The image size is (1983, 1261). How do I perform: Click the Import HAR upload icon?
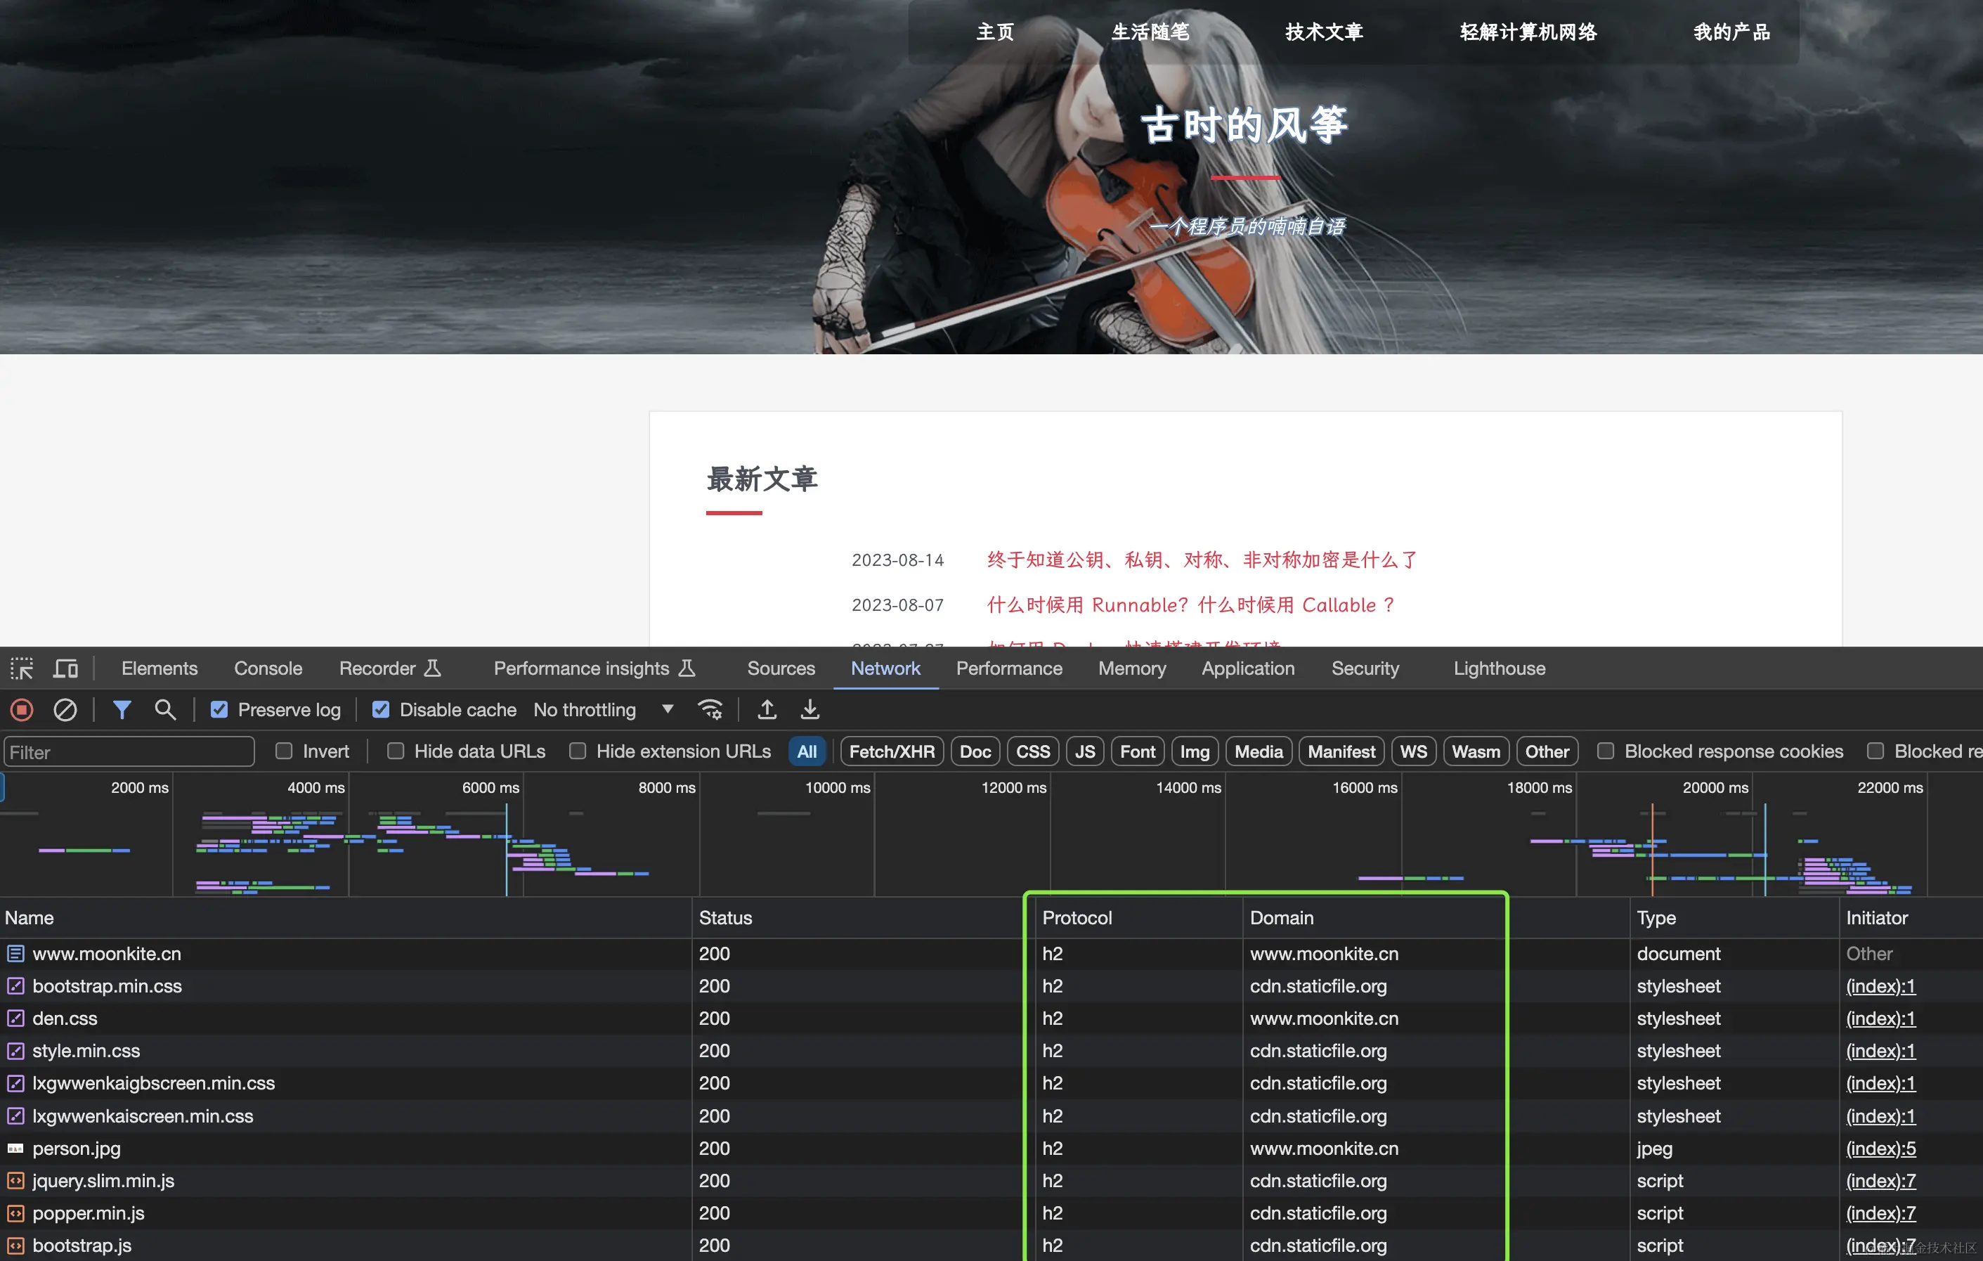767,709
